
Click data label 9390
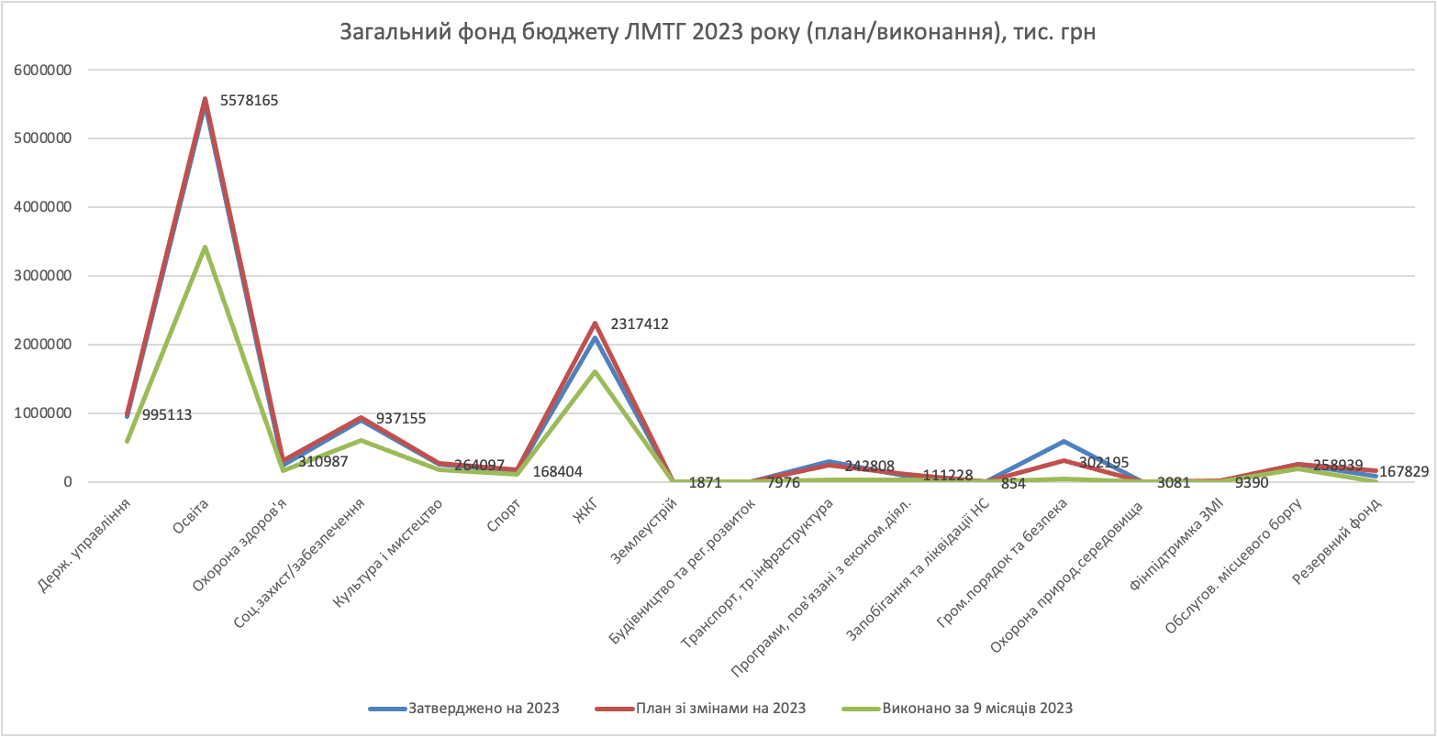point(1252,482)
